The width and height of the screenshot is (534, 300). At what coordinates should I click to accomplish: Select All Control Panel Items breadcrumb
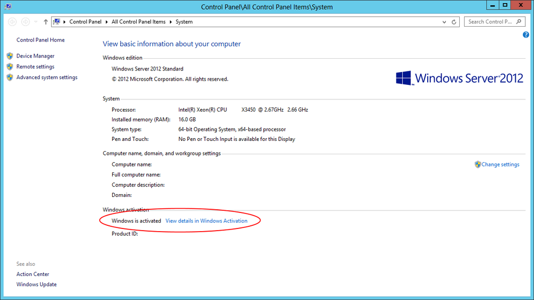[x=138, y=22]
